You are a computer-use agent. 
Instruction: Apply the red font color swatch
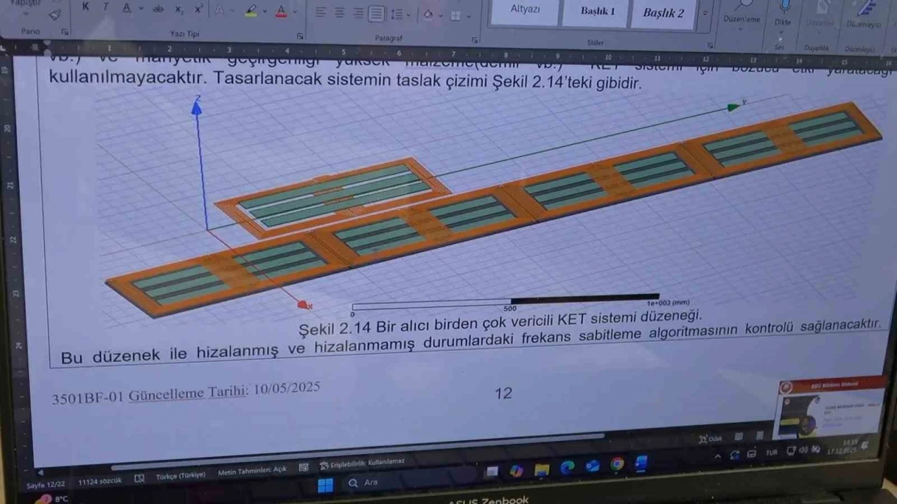point(281,12)
